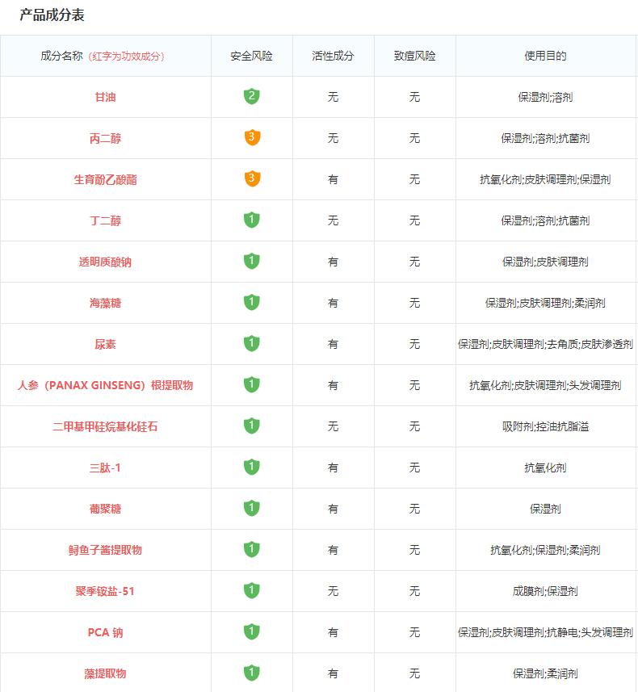Click safety shield for 鲟鱼子酱提取物
The width and height of the screenshot is (638, 692).
click(x=252, y=550)
